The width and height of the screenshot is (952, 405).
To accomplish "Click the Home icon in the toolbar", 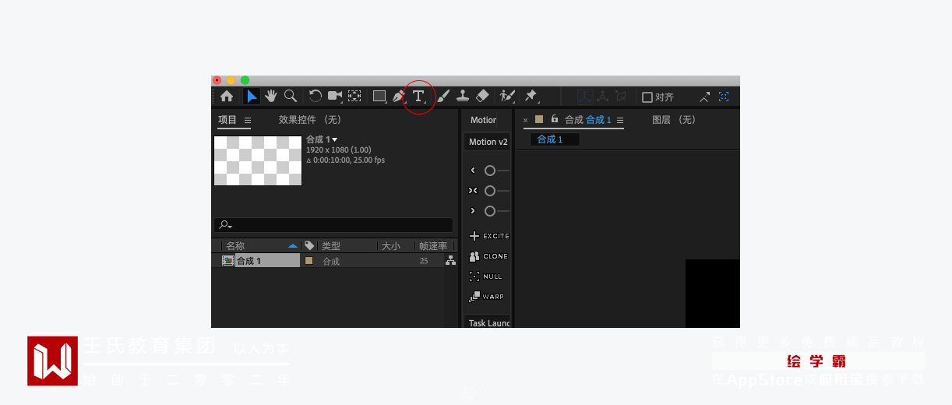I will pos(227,97).
